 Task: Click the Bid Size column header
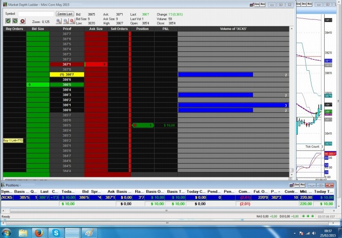[x=38, y=29]
